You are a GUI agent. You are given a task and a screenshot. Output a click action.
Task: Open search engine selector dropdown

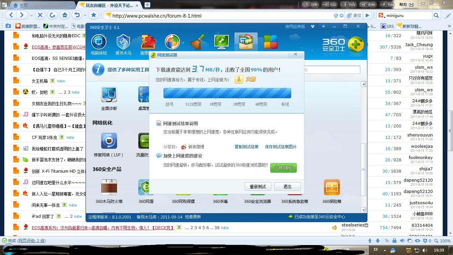381,15
